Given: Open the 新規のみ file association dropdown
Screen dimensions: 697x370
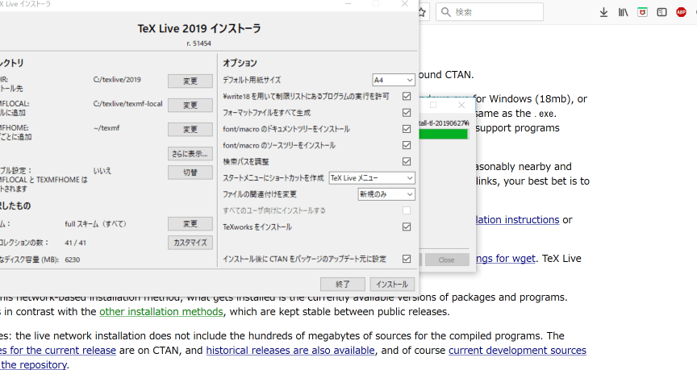Looking at the screenshot, I should (386, 194).
